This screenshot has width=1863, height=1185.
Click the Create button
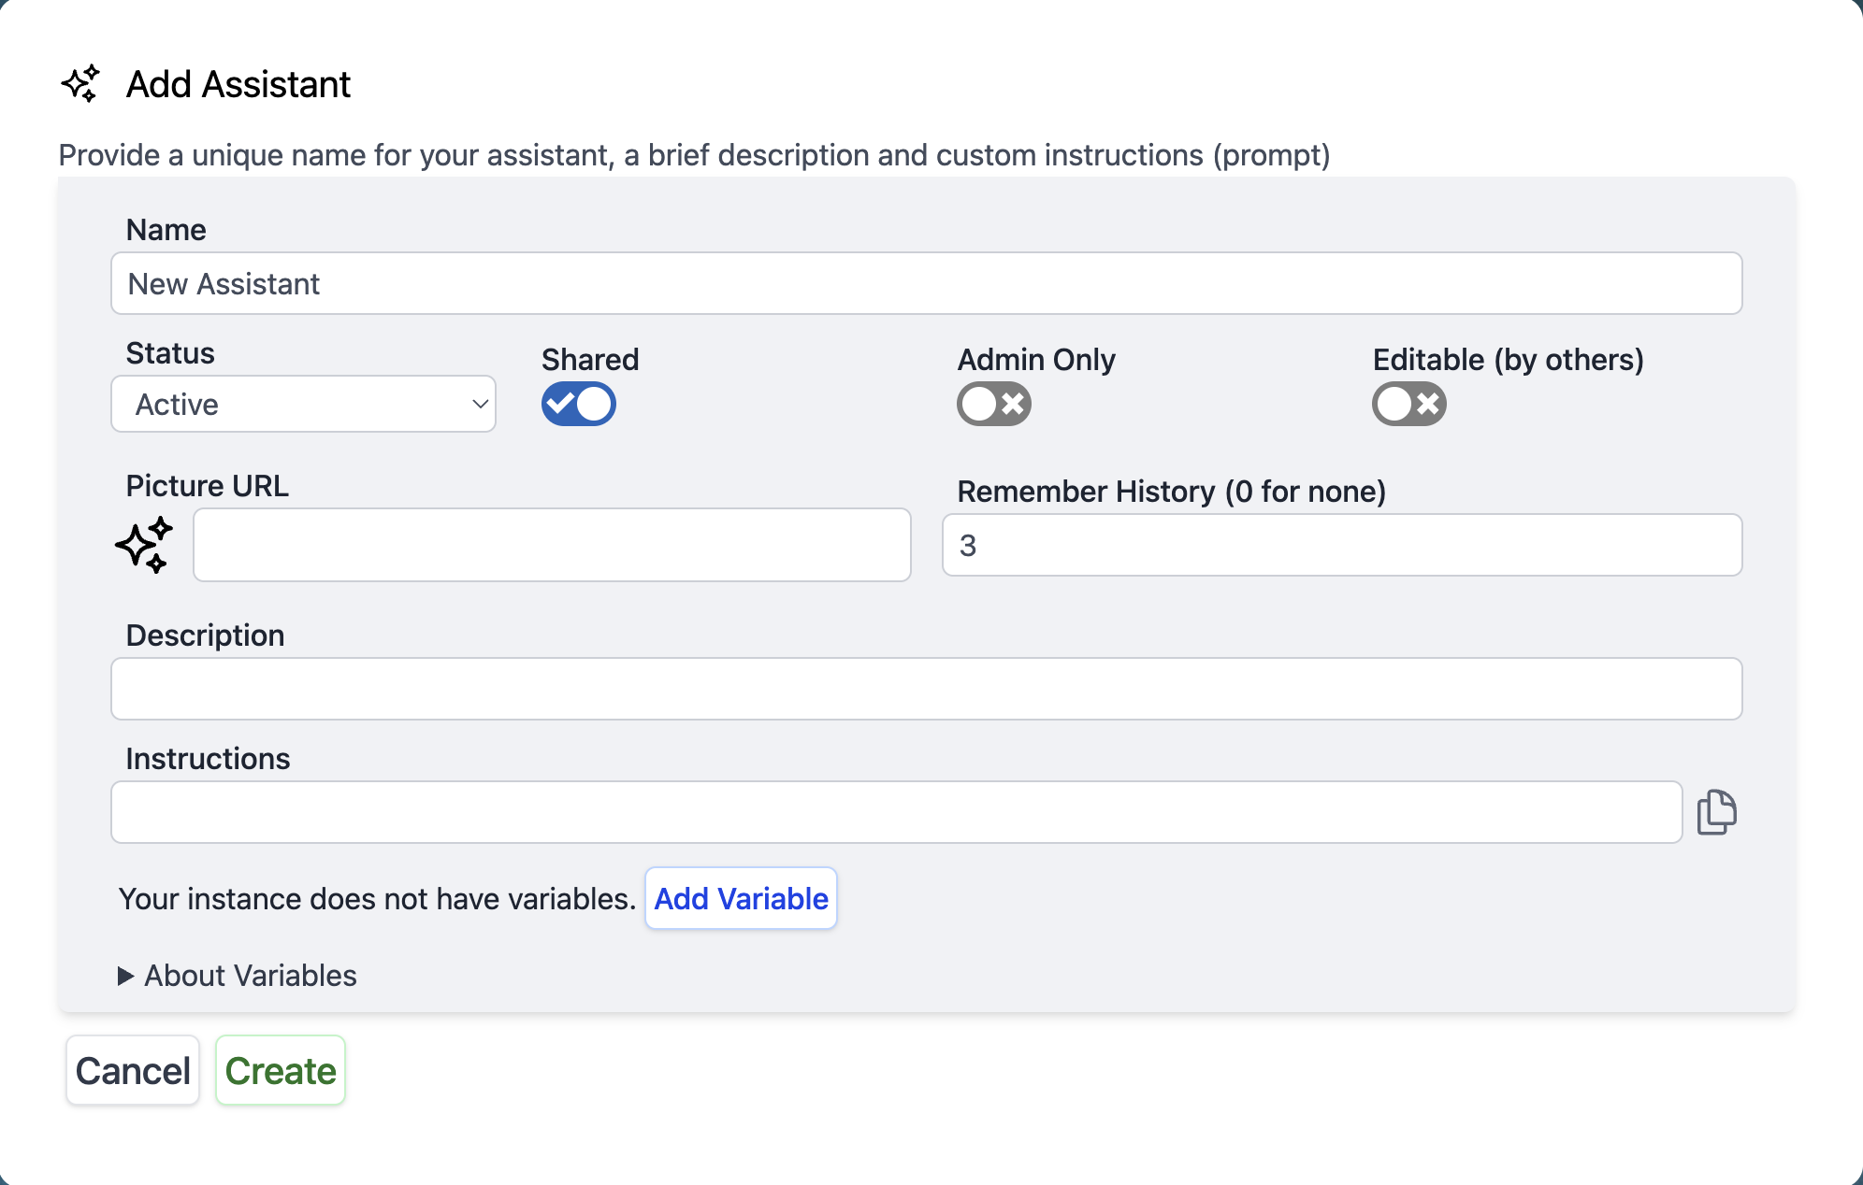(280, 1070)
